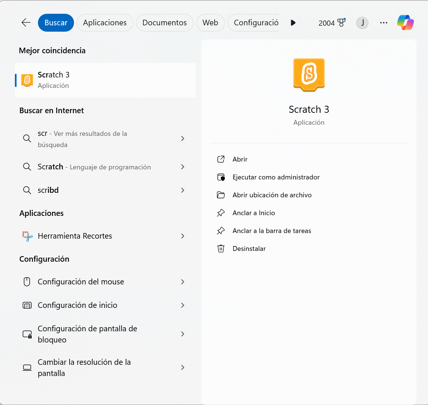This screenshot has width=428, height=405.
Task: Search the web for scribd
Action: [x=105, y=190]
